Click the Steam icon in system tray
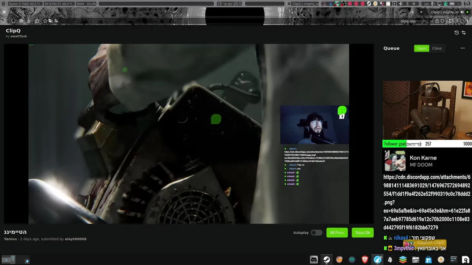This screenshot has height=265, width=472. coord(369,4)
